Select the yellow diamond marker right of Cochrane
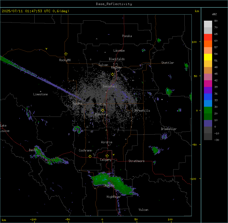228x223 pixels. (x=90, y=156)
